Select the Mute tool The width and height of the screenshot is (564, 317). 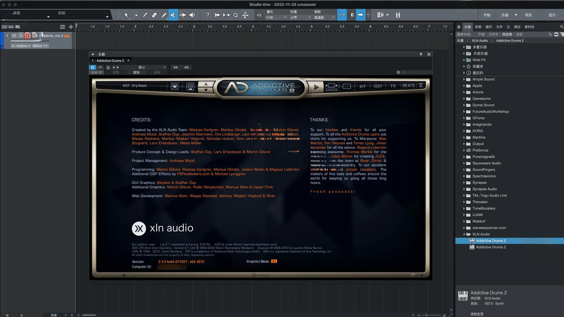point(173,15)
